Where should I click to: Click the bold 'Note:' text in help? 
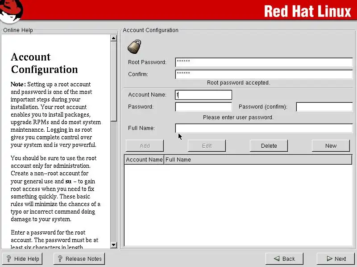(x=18, y=84)
